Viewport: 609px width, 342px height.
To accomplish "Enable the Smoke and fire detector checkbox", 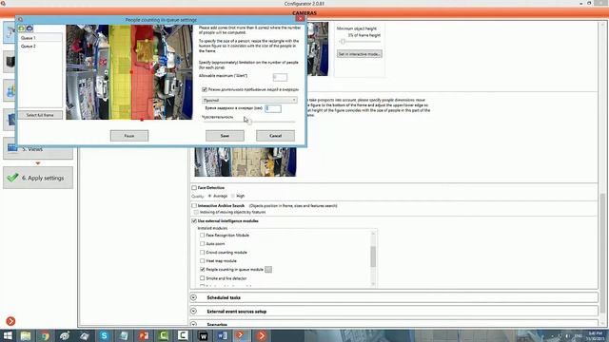I will pyautogui.click(x=202, y=278).
